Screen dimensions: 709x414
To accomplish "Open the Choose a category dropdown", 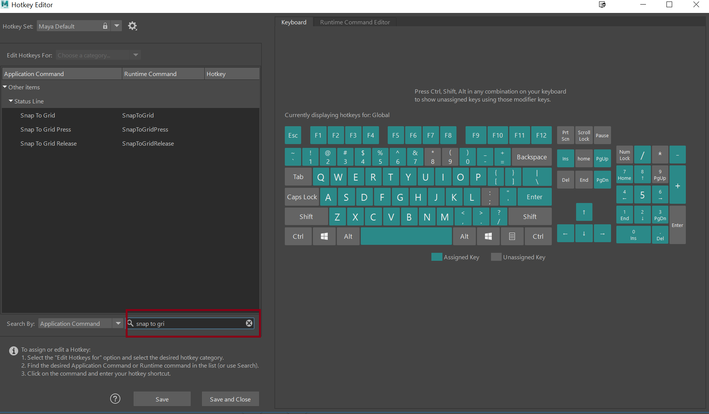I will [136, 55].
